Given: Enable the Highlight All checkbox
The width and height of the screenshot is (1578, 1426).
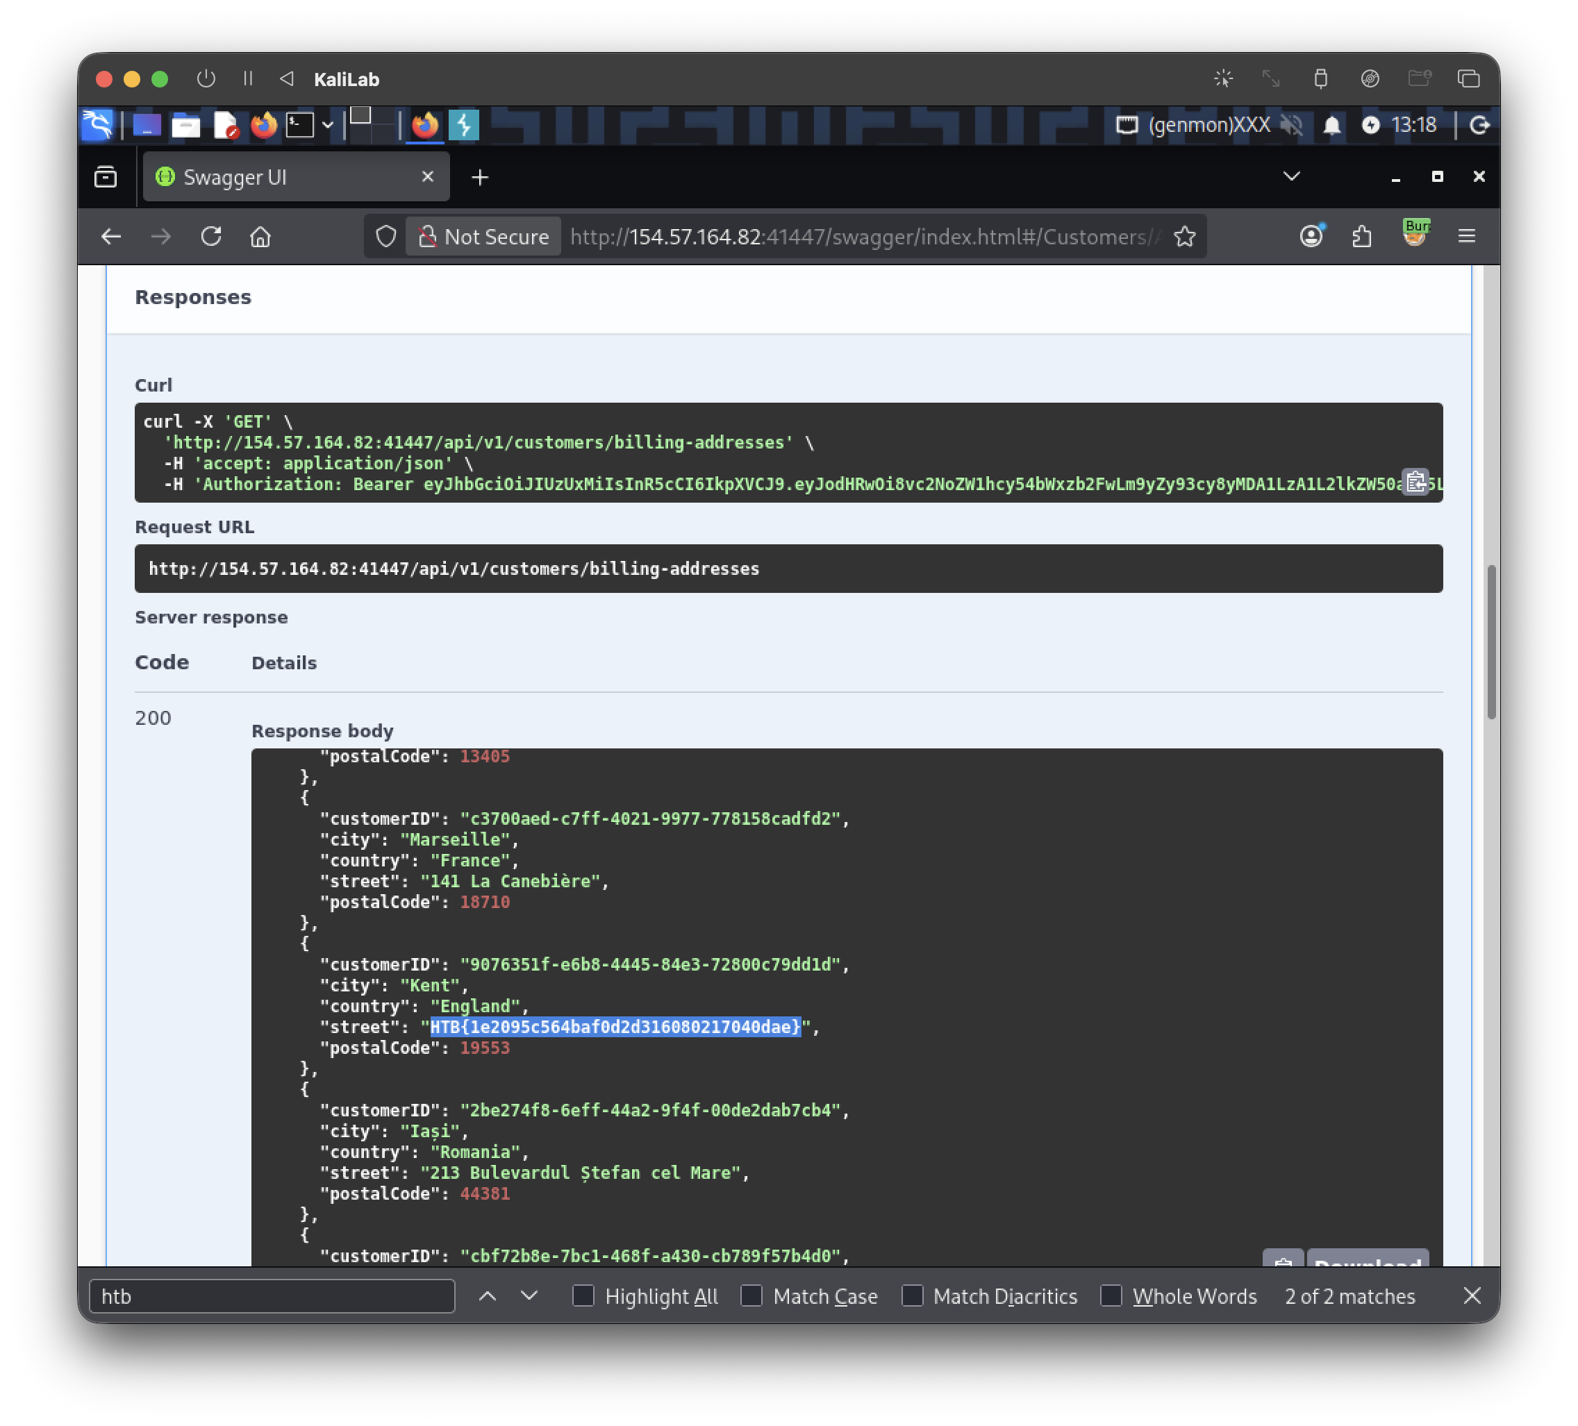Looking at the screenshot, I should pyautogui.click(x=583, y=1295).
